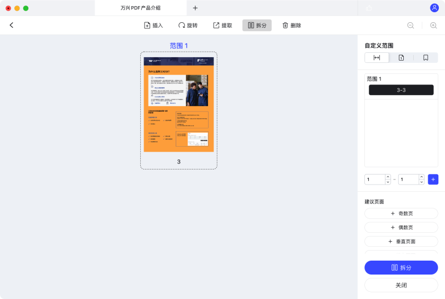Image resolution: width=445 pixels, height=299 pixels.
Task: Open the 插入 (Insert) page tool
Action: (x=154, y=25)
